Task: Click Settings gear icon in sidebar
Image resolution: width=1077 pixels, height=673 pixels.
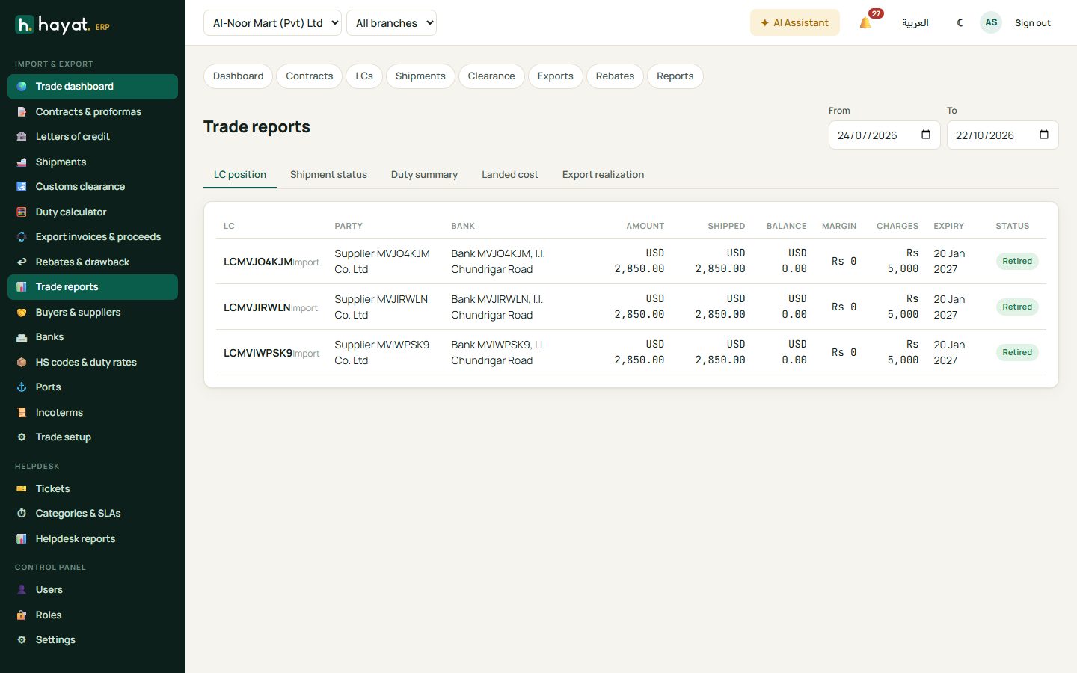Action: tap(22, 639)
